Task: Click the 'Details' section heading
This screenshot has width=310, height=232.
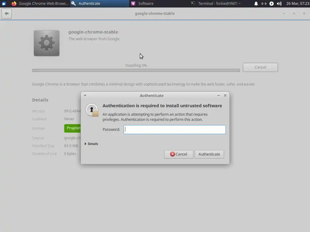Action: (x=40, y=100)
